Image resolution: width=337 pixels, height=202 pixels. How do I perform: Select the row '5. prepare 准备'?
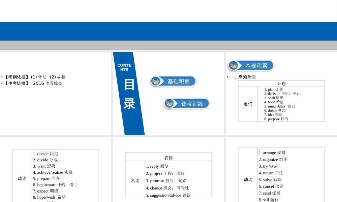tap(46, 178)
